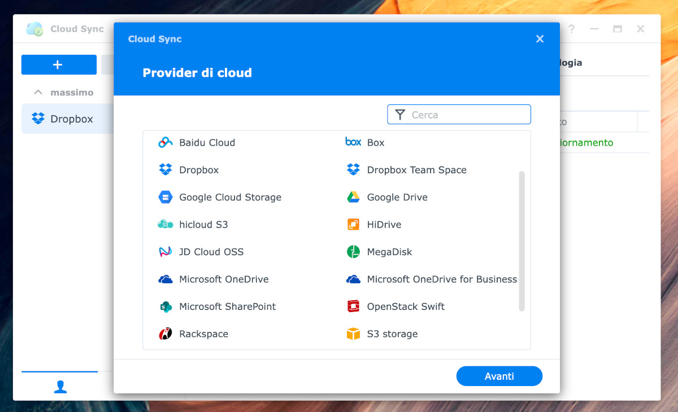Click the Dropbox icon in the sidebar
Viewport: 678px width, 412px height.
[38, 119]
